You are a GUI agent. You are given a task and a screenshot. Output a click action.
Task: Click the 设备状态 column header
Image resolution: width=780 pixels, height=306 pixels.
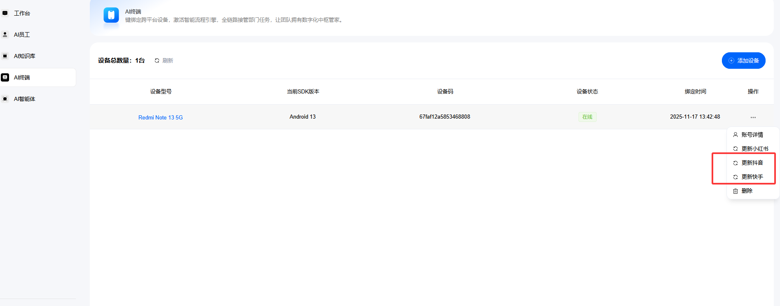(587, 91)
